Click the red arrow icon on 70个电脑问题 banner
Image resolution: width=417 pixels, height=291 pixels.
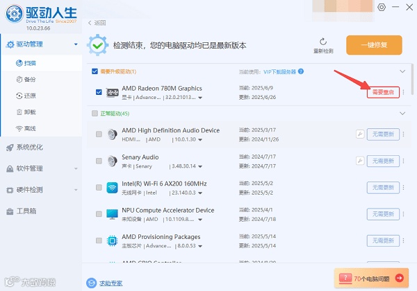[x=400, y=278]
